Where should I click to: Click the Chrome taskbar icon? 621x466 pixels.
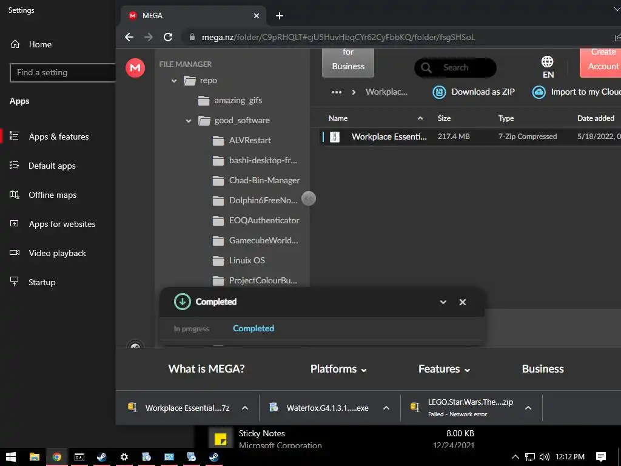(x=56, y=457)
